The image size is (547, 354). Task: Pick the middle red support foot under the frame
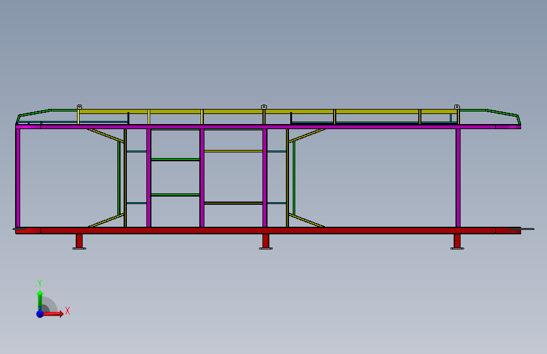(x=266, y=241)
